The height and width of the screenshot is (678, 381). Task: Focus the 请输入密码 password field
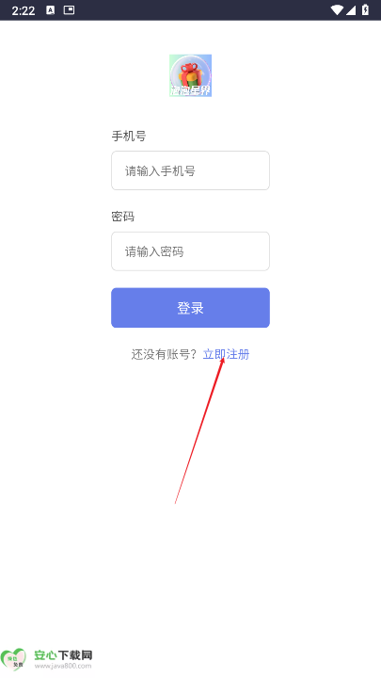point(190,251)
